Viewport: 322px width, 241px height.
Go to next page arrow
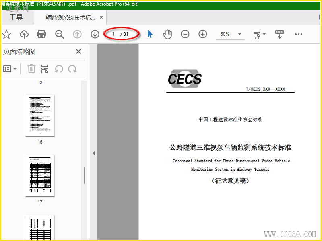[95, 34]
